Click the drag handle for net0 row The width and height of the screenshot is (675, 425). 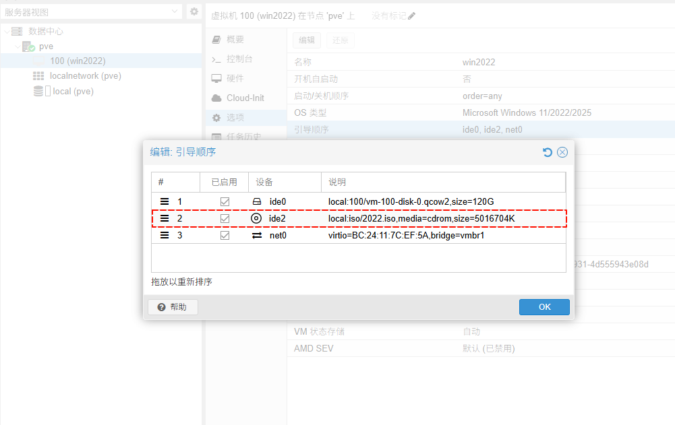pos(165,236)
